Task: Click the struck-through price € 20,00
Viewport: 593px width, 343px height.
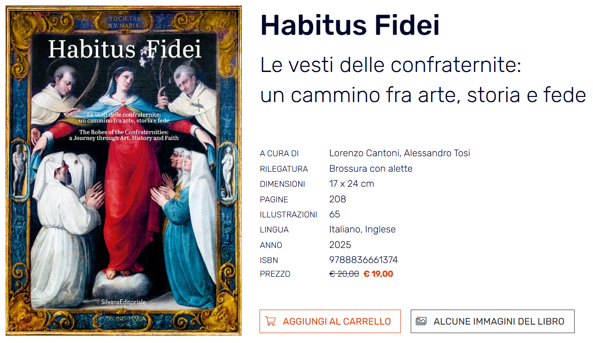Action: click(x=344, y=274)
